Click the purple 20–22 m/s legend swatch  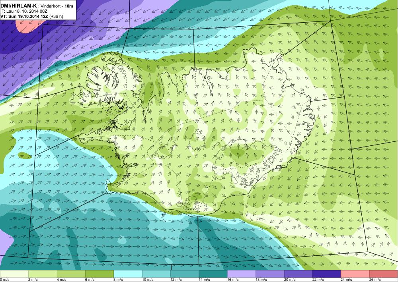click(x=298, y=274)
